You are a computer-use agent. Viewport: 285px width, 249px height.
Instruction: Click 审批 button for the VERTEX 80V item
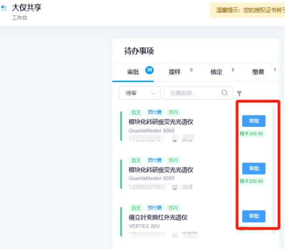[254, 216]
